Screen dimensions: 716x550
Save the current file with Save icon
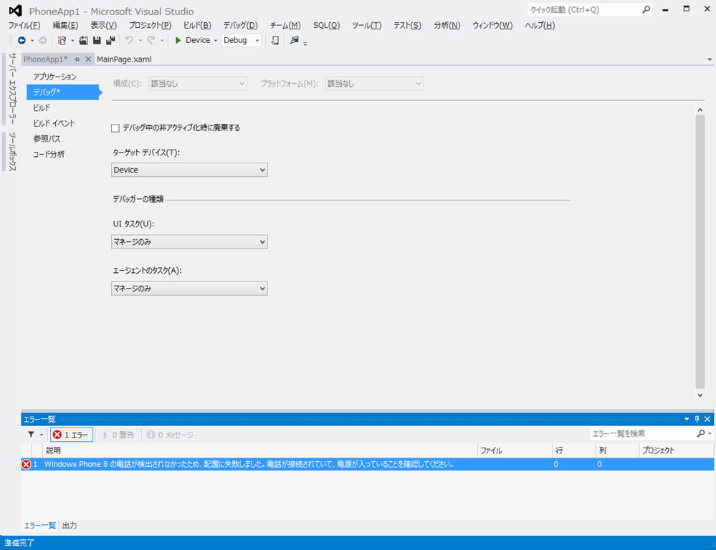97,41
